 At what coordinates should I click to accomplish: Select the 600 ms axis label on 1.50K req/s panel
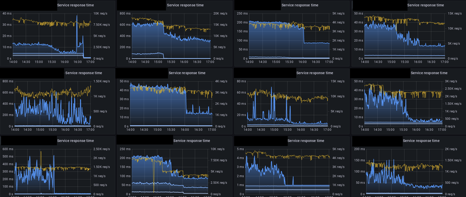pos(8,93)
